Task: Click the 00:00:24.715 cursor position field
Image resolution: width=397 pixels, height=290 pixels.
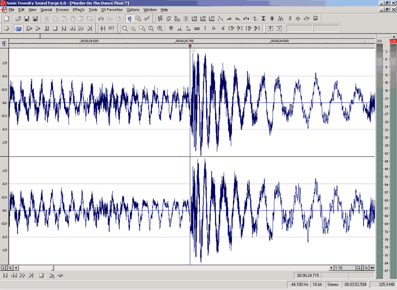Action: 307,275
